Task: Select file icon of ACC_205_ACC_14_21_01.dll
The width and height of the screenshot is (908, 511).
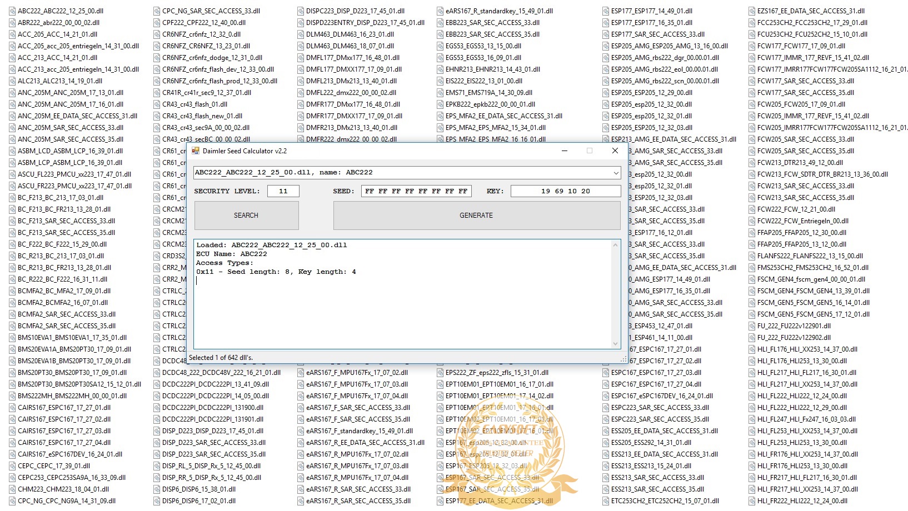Action: pyautogui.click(x=12, y=34)
